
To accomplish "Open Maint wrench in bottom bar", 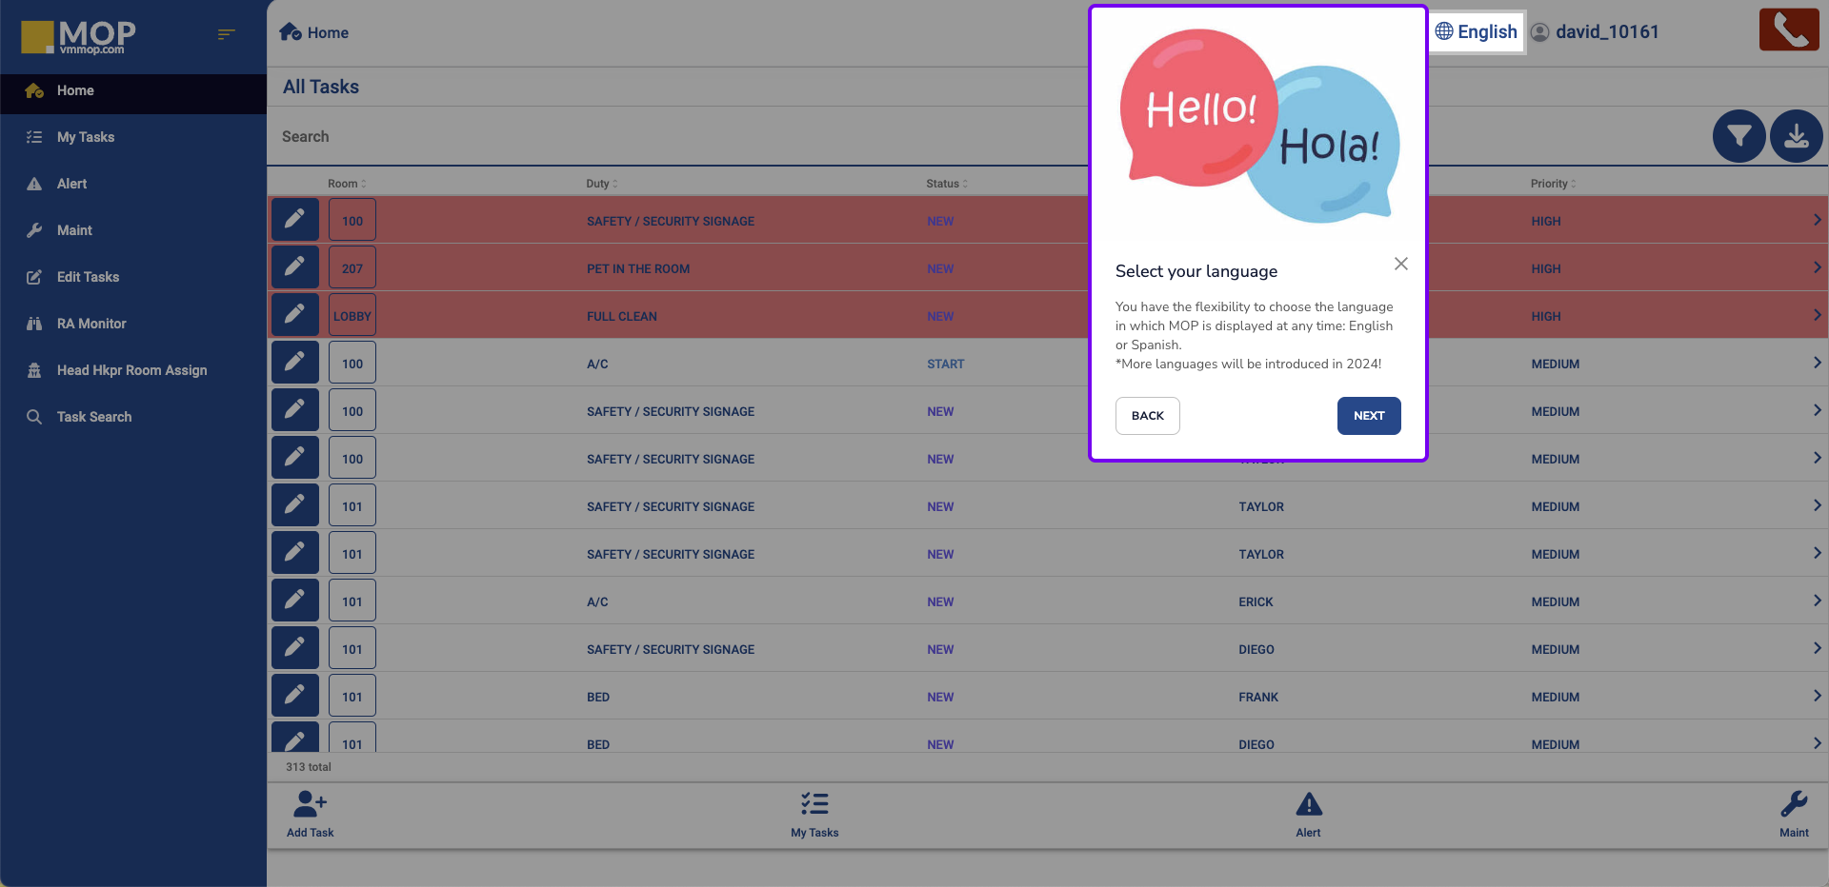I will pos(1794,814).
